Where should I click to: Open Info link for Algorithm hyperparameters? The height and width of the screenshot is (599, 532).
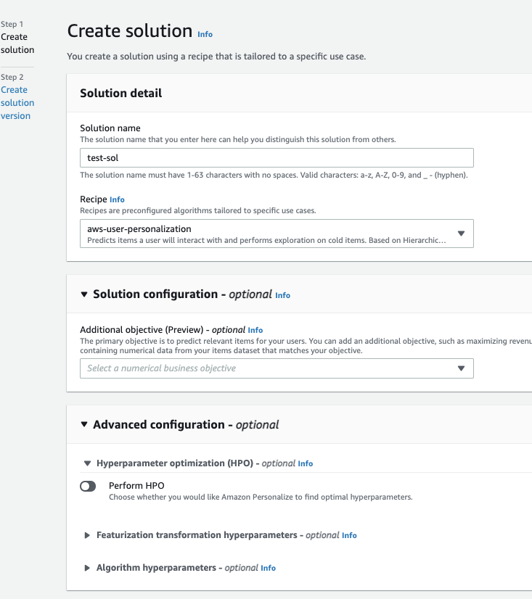click(268, 568)
